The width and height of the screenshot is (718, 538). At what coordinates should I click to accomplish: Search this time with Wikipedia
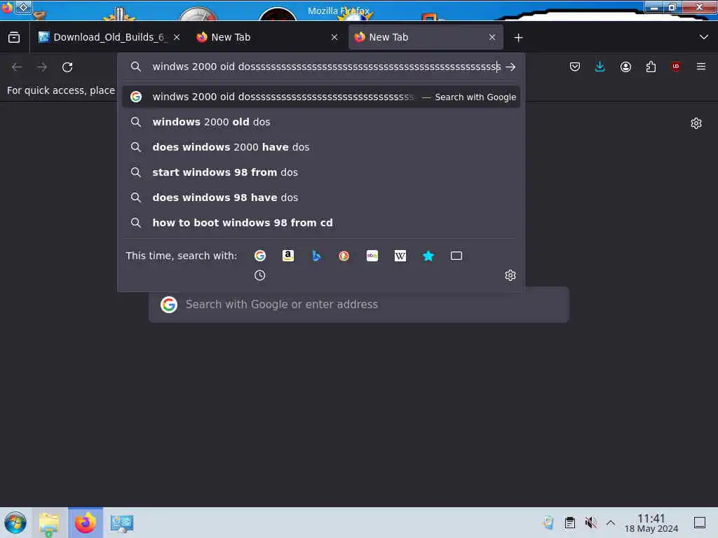click(x=400, y=256)
